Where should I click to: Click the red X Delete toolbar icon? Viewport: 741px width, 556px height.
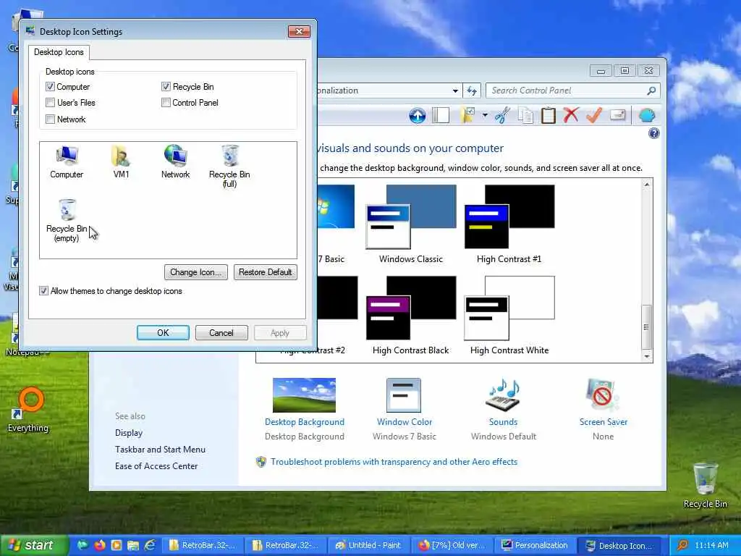click(x=571, y=115)
